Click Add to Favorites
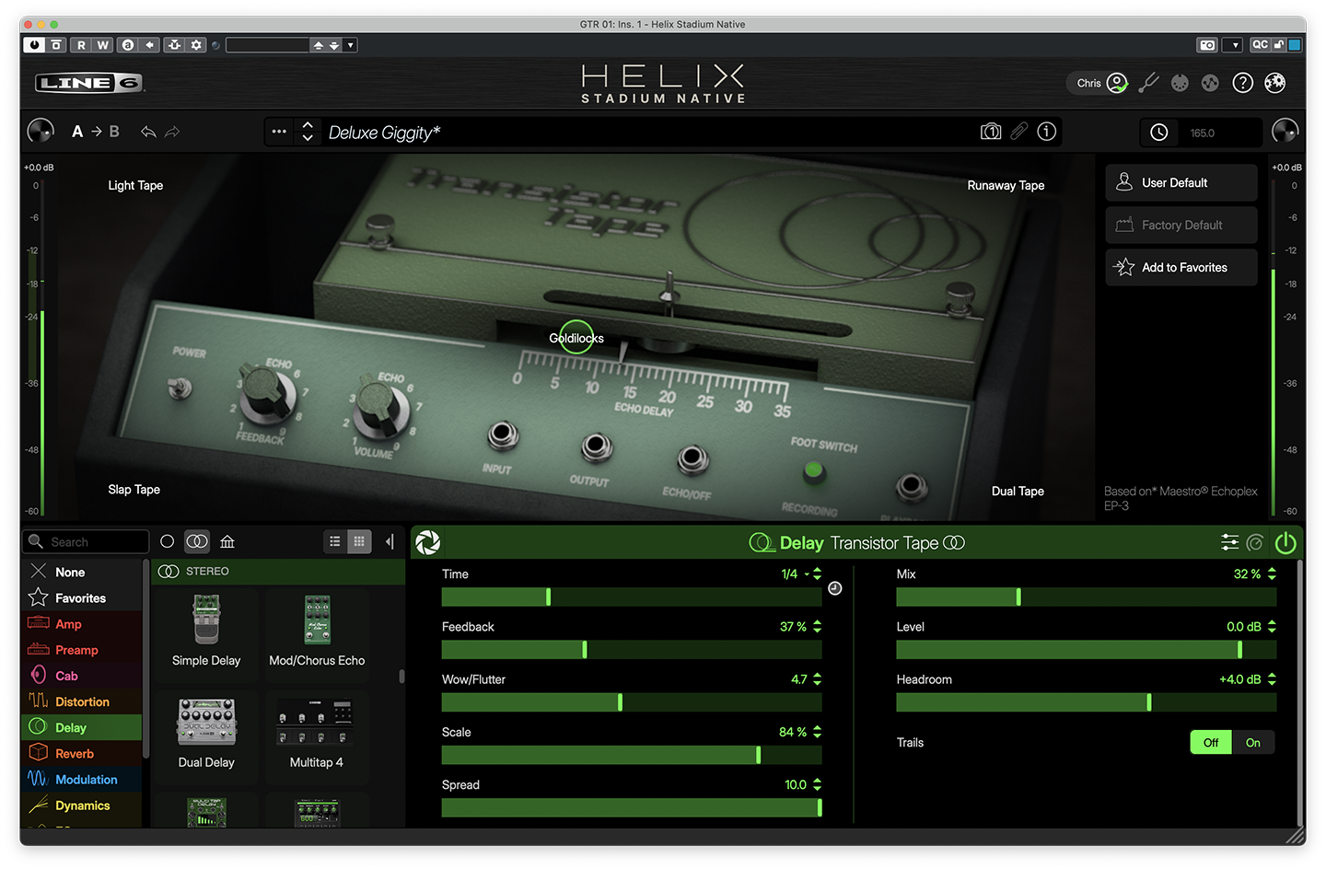The height and width of the screenshot is (869, 1326). pyautogui.click(x=1181, y=267)
